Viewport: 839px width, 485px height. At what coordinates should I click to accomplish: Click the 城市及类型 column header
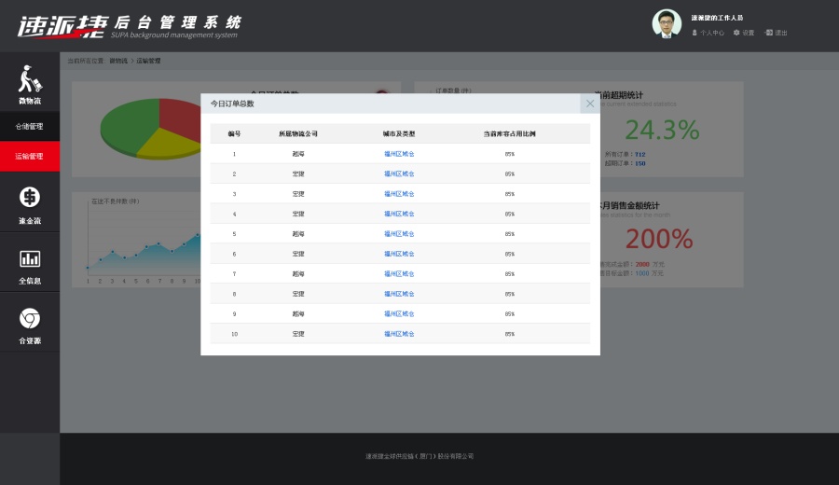pyautogui.click(x=399, y=133)
